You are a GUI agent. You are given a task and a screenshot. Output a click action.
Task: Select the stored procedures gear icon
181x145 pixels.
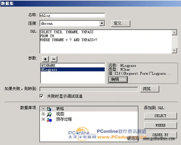click(49, 120)
